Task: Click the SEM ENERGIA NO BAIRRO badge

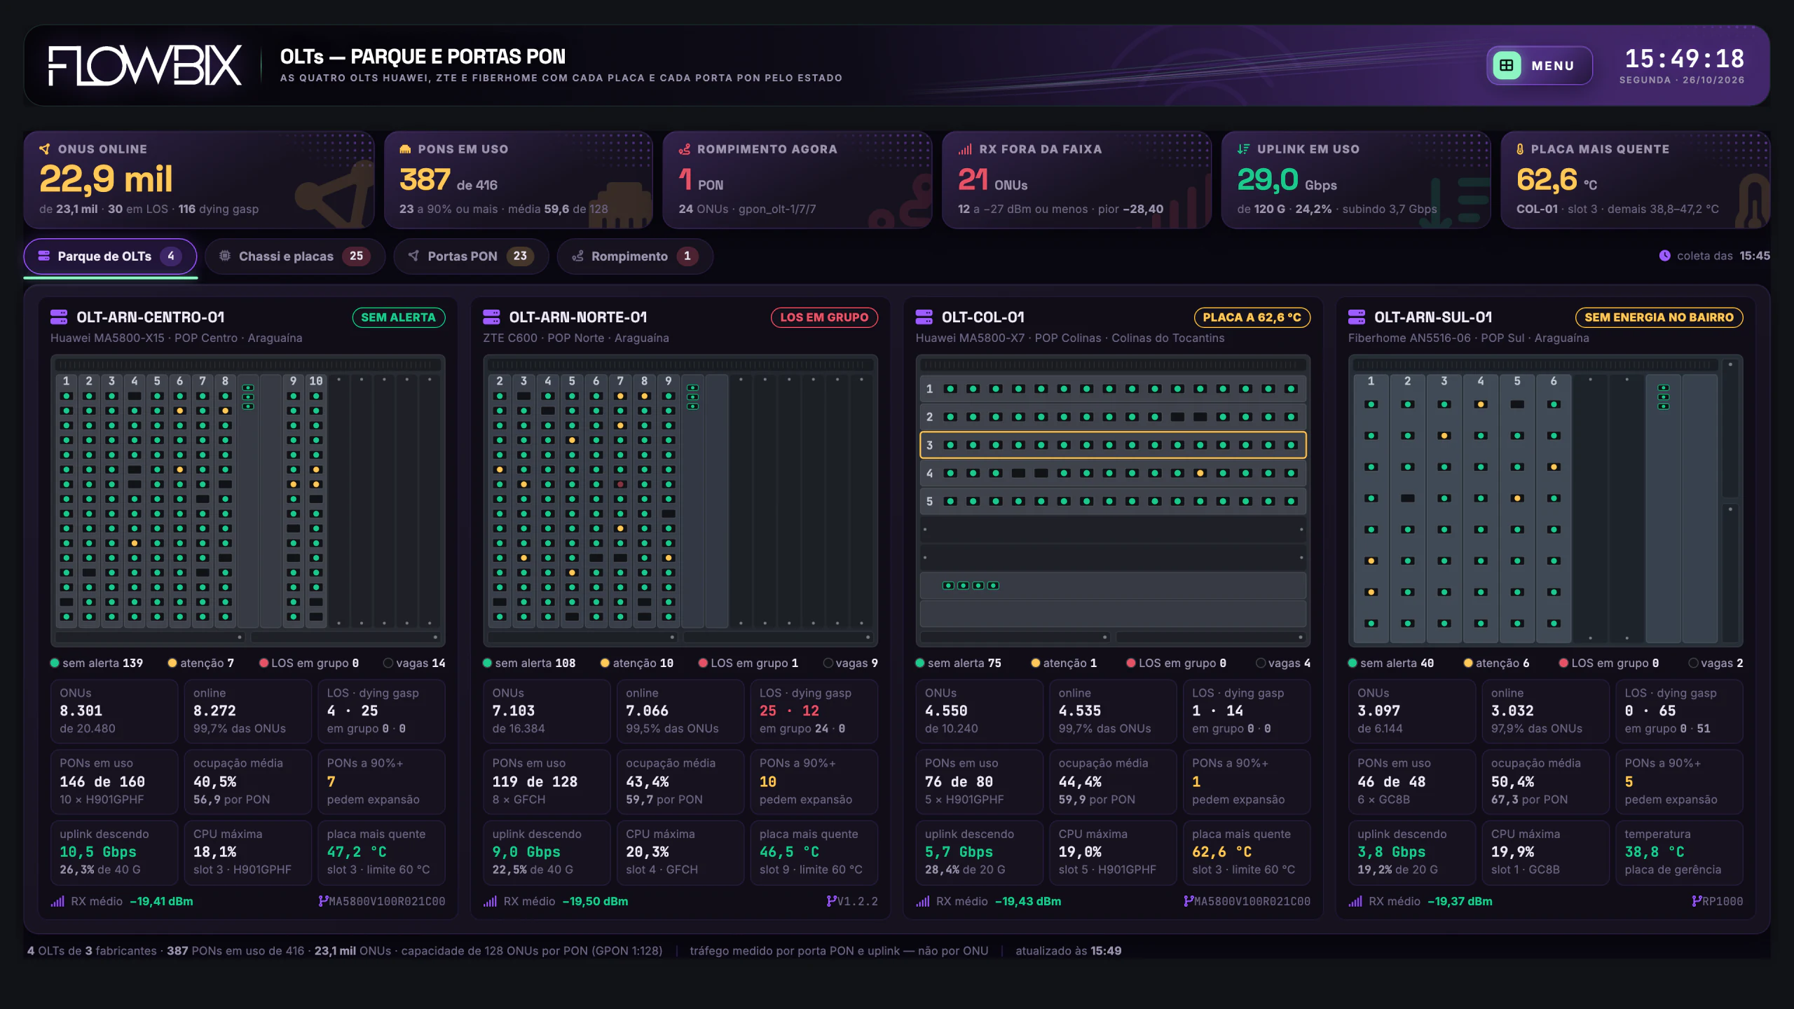Action: coord(1659,317)
